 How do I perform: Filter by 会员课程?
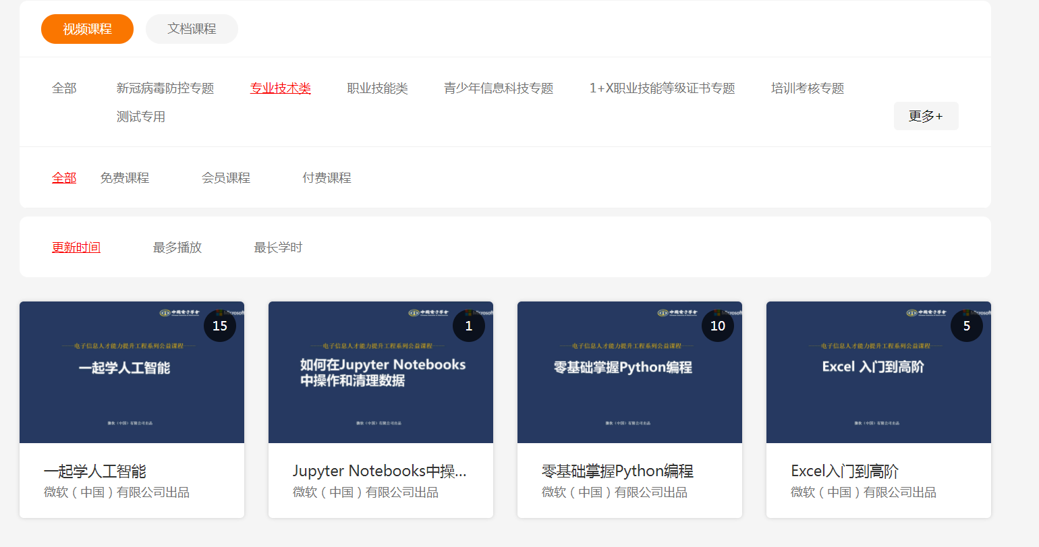(x=226, y=178)
